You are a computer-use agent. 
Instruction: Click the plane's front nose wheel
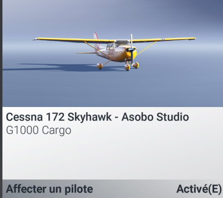pos(127,67)
